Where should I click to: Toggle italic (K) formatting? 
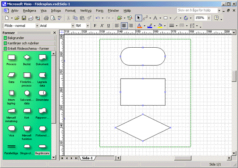coord(102,25)
